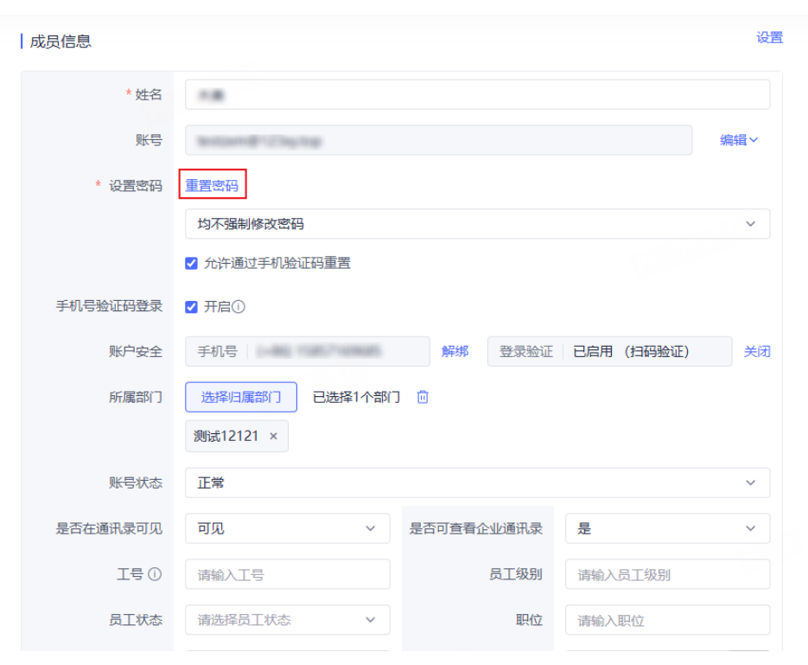Click the 手机号 field under 账户安全
Screen dimensions: 808x665
[308, 352]
